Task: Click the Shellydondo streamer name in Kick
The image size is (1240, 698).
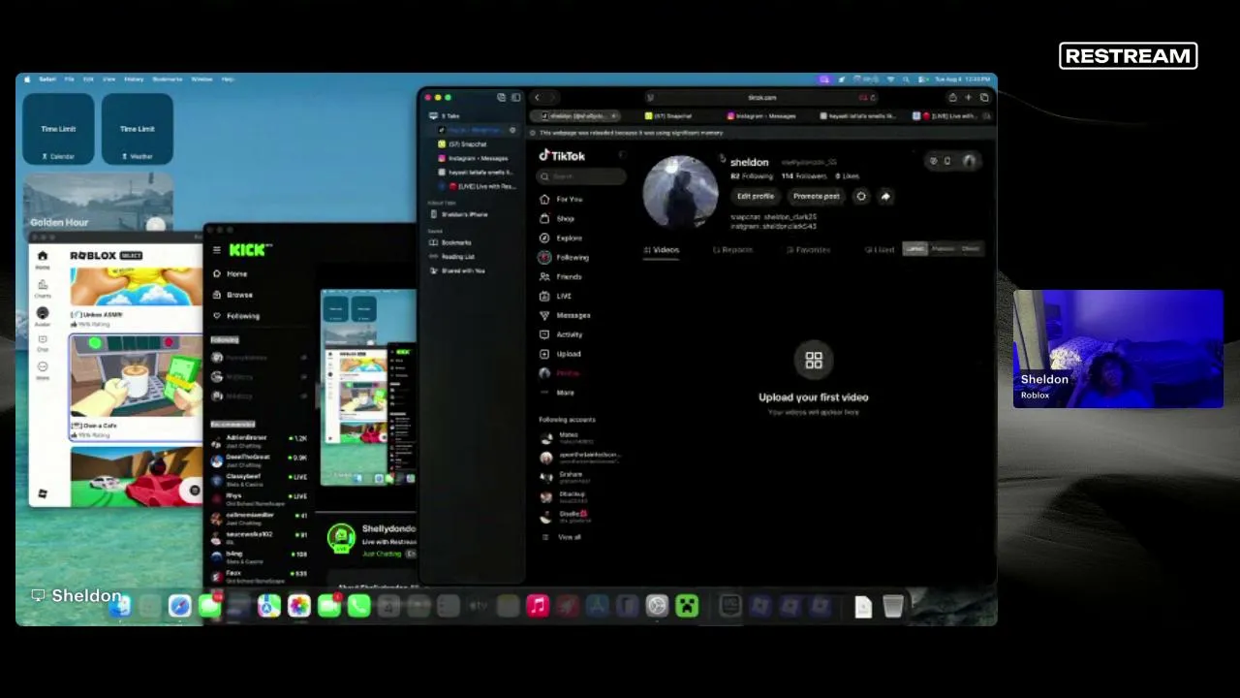Action: point(388,529)
